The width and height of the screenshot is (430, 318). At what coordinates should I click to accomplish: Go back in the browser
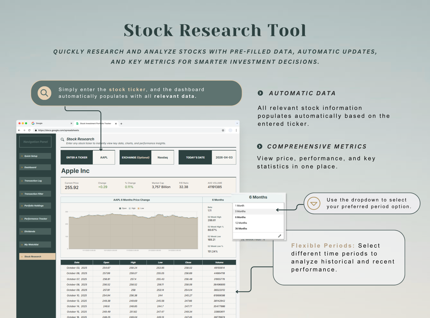19,130
